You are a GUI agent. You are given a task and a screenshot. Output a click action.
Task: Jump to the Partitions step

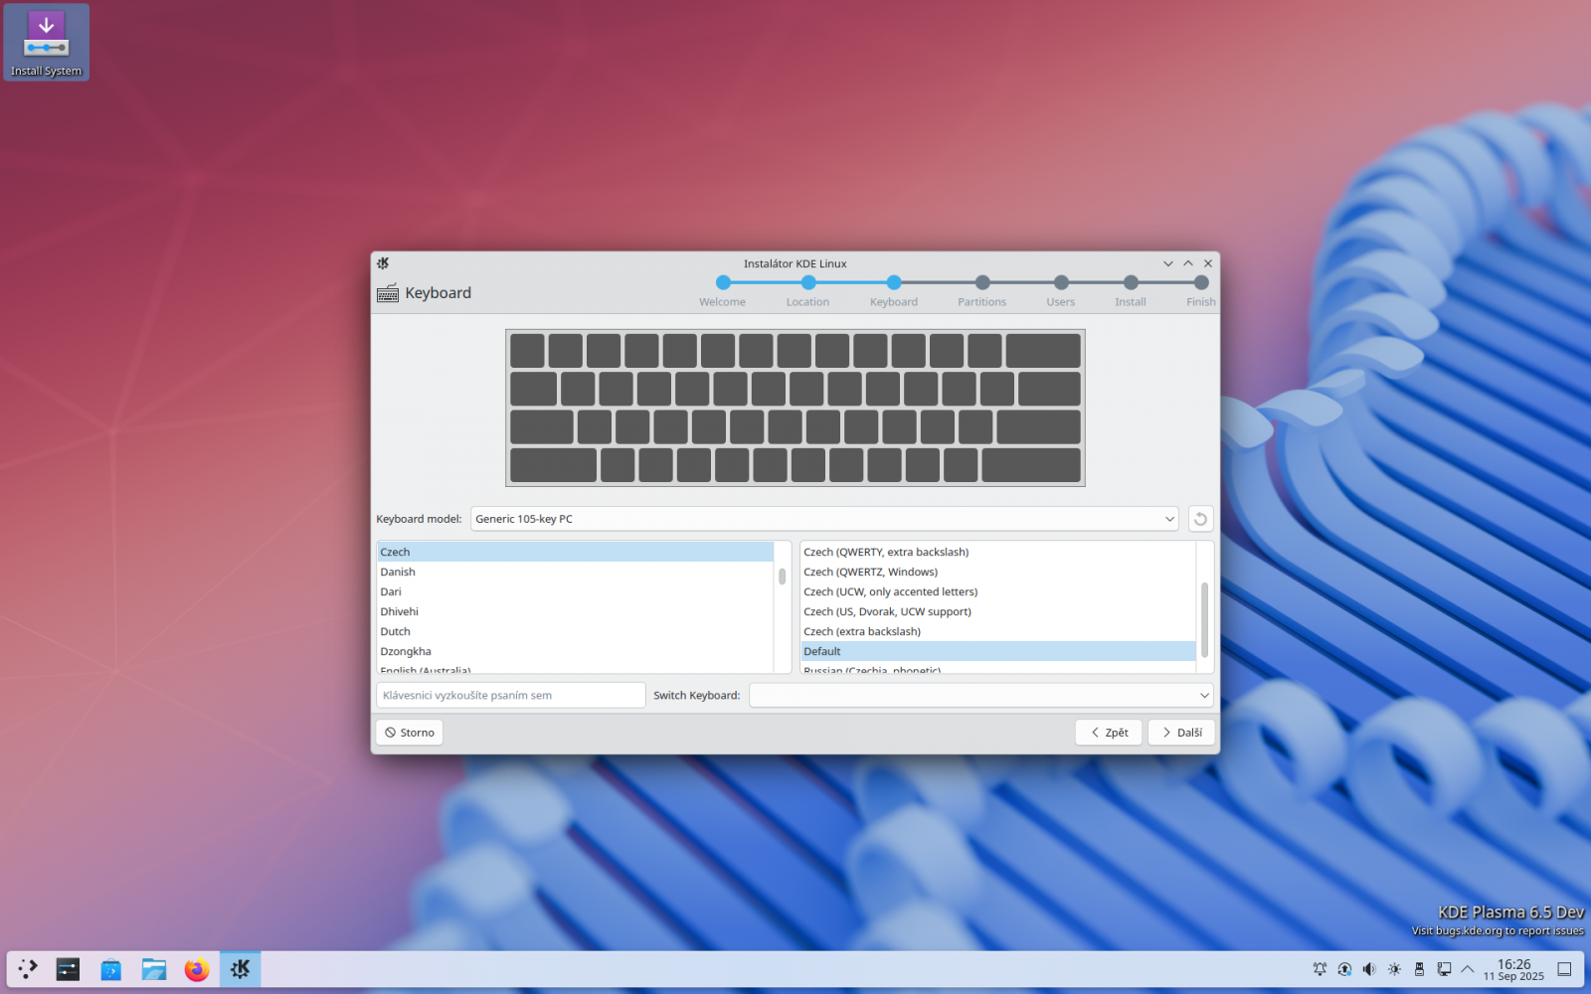pyautogui.click(x=982, y=291)
